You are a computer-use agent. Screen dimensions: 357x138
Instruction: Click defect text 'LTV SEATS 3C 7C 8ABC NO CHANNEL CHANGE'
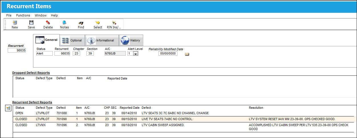(175, 113)
